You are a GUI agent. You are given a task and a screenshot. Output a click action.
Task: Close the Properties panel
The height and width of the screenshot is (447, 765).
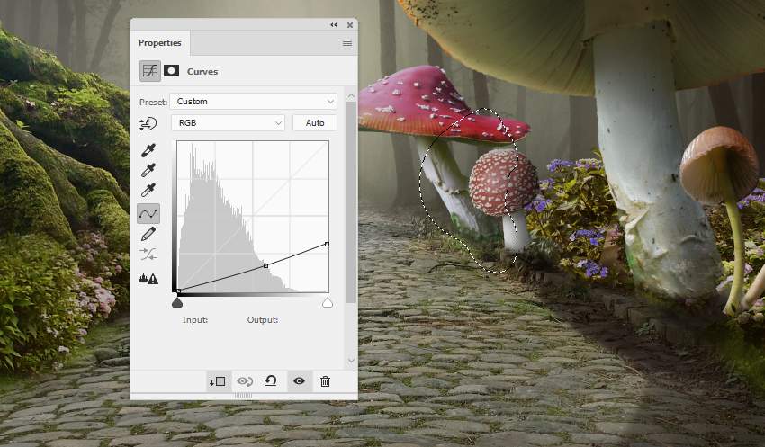(350, 25)
